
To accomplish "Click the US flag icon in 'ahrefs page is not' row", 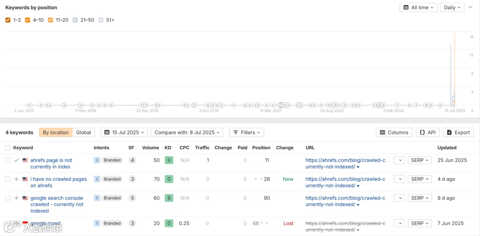I will click(x=25, y=160).
